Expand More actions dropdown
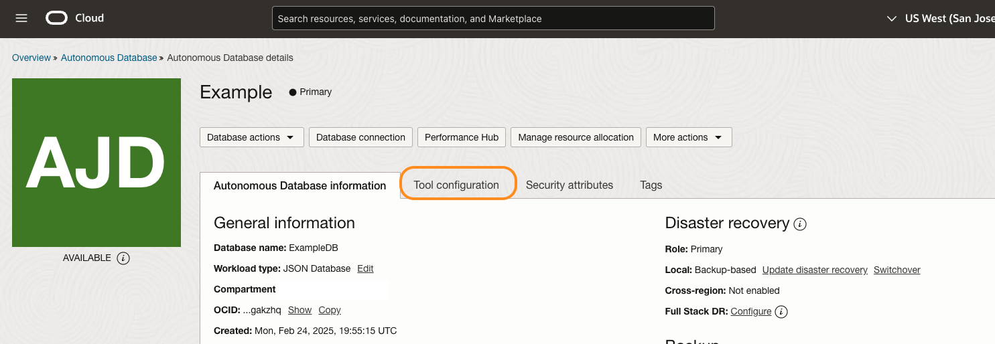 (x=689, y=137)
